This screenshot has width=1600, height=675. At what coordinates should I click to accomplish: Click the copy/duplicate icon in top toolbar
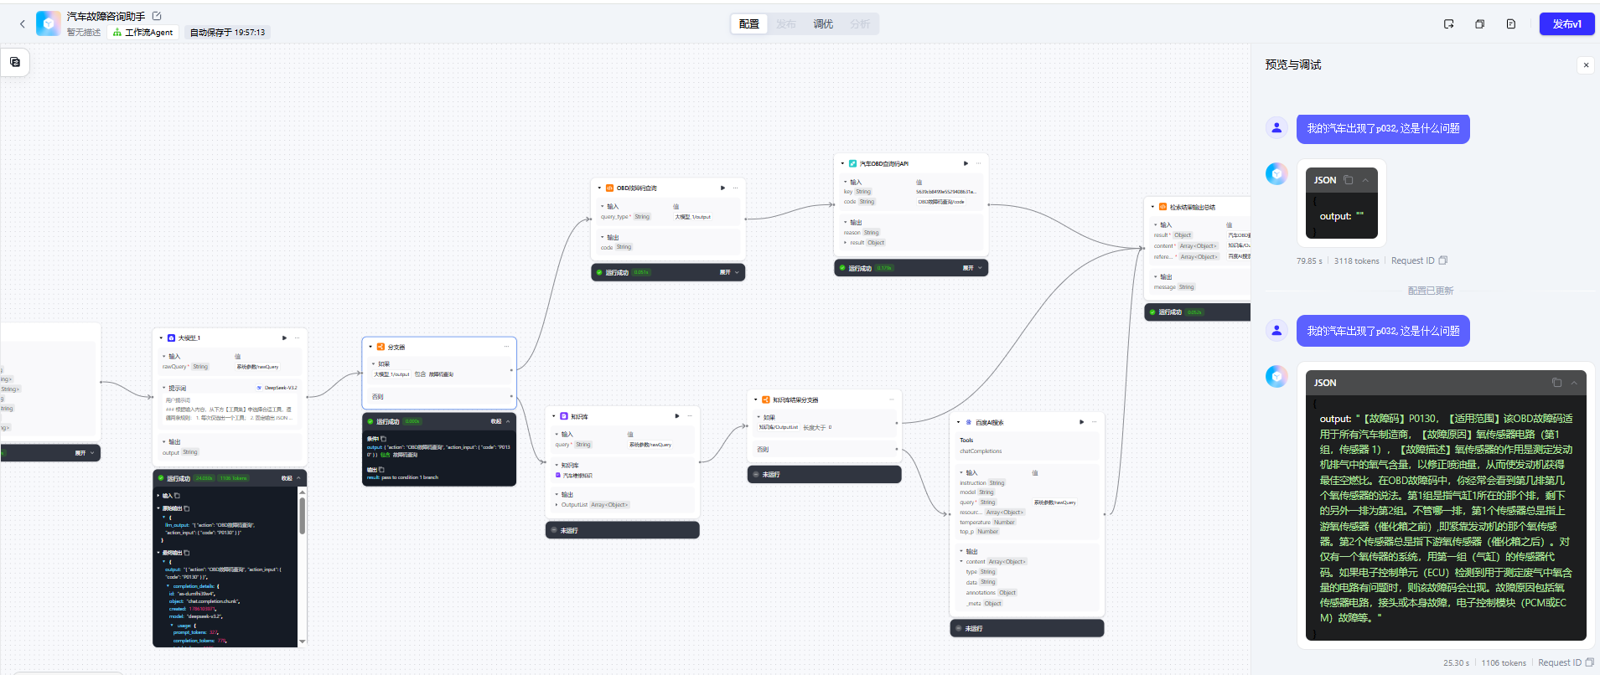pyautogui.click(x=1480, y=24)
